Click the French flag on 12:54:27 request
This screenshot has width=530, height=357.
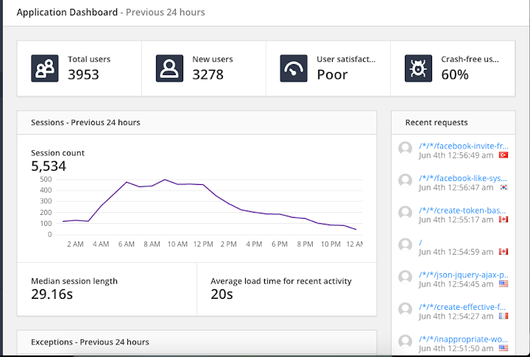click(x=504, y=316)
